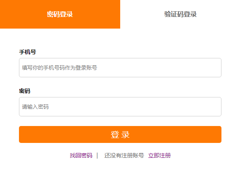Screen dimensions: 240x186
Task: Place cursor in the mobile number textbox
Action: pyautogui.click(x=120, y=68)
